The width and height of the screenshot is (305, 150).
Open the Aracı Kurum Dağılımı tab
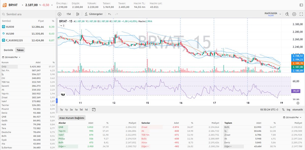[x=72, y=118]
